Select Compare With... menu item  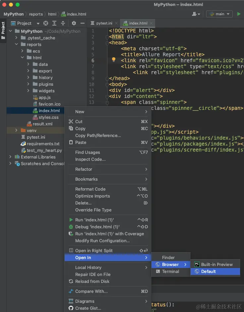pyautogui.click(x=108, y=291)
